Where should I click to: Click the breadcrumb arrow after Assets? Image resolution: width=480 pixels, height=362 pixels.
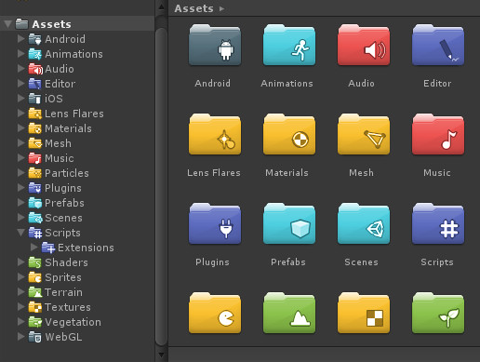(221, 8)
